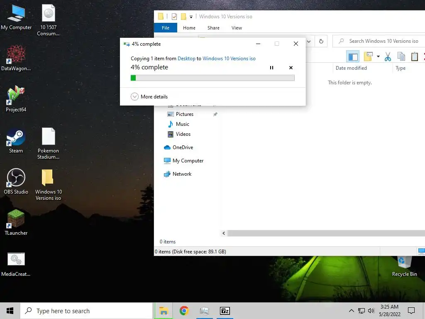This screenshot has height=319, width=425.
Task: Click the "0 items" status text
Action: click(x=168, y=242)
